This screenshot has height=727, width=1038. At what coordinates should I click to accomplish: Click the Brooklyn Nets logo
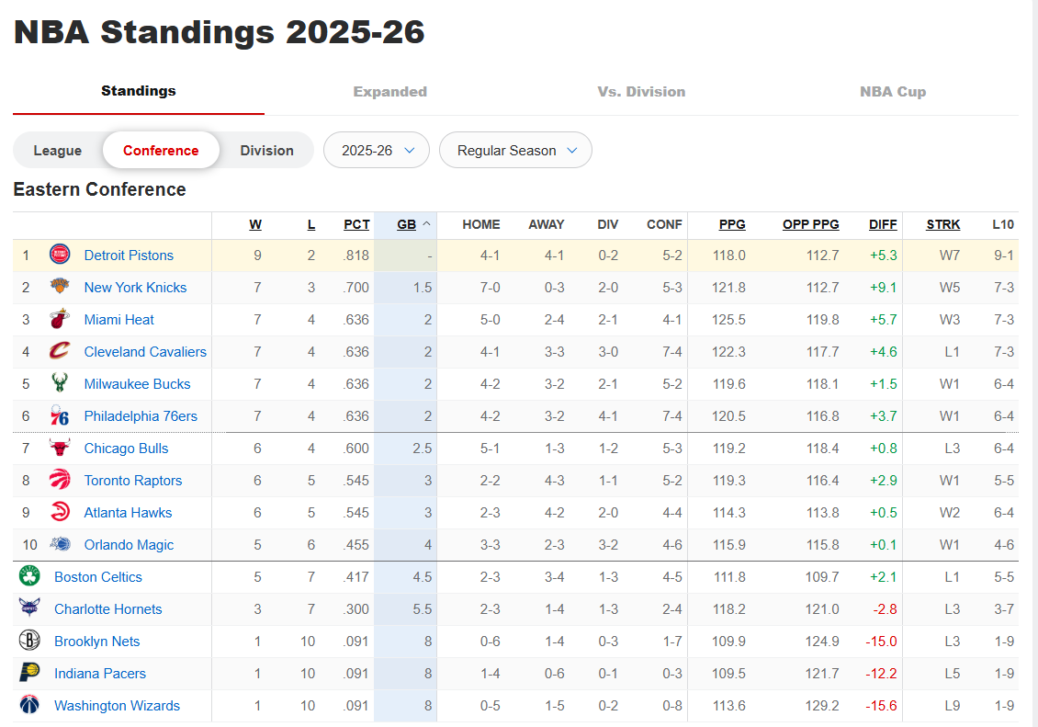click(x=29, y=641)
